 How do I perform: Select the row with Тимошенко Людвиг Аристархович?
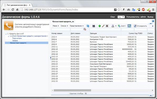(103, 37)
